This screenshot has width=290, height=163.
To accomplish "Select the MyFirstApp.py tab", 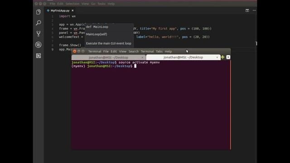I will [x=60, y=10].
